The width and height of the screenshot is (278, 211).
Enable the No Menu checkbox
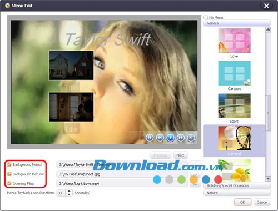(206, 17)
